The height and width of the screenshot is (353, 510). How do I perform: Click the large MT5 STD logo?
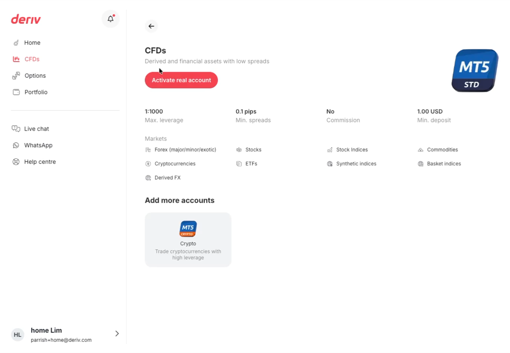coord(475,71)
